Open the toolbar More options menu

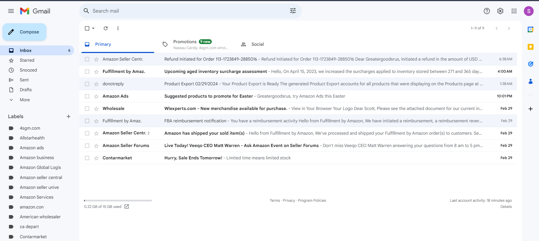tap(118, 28)
